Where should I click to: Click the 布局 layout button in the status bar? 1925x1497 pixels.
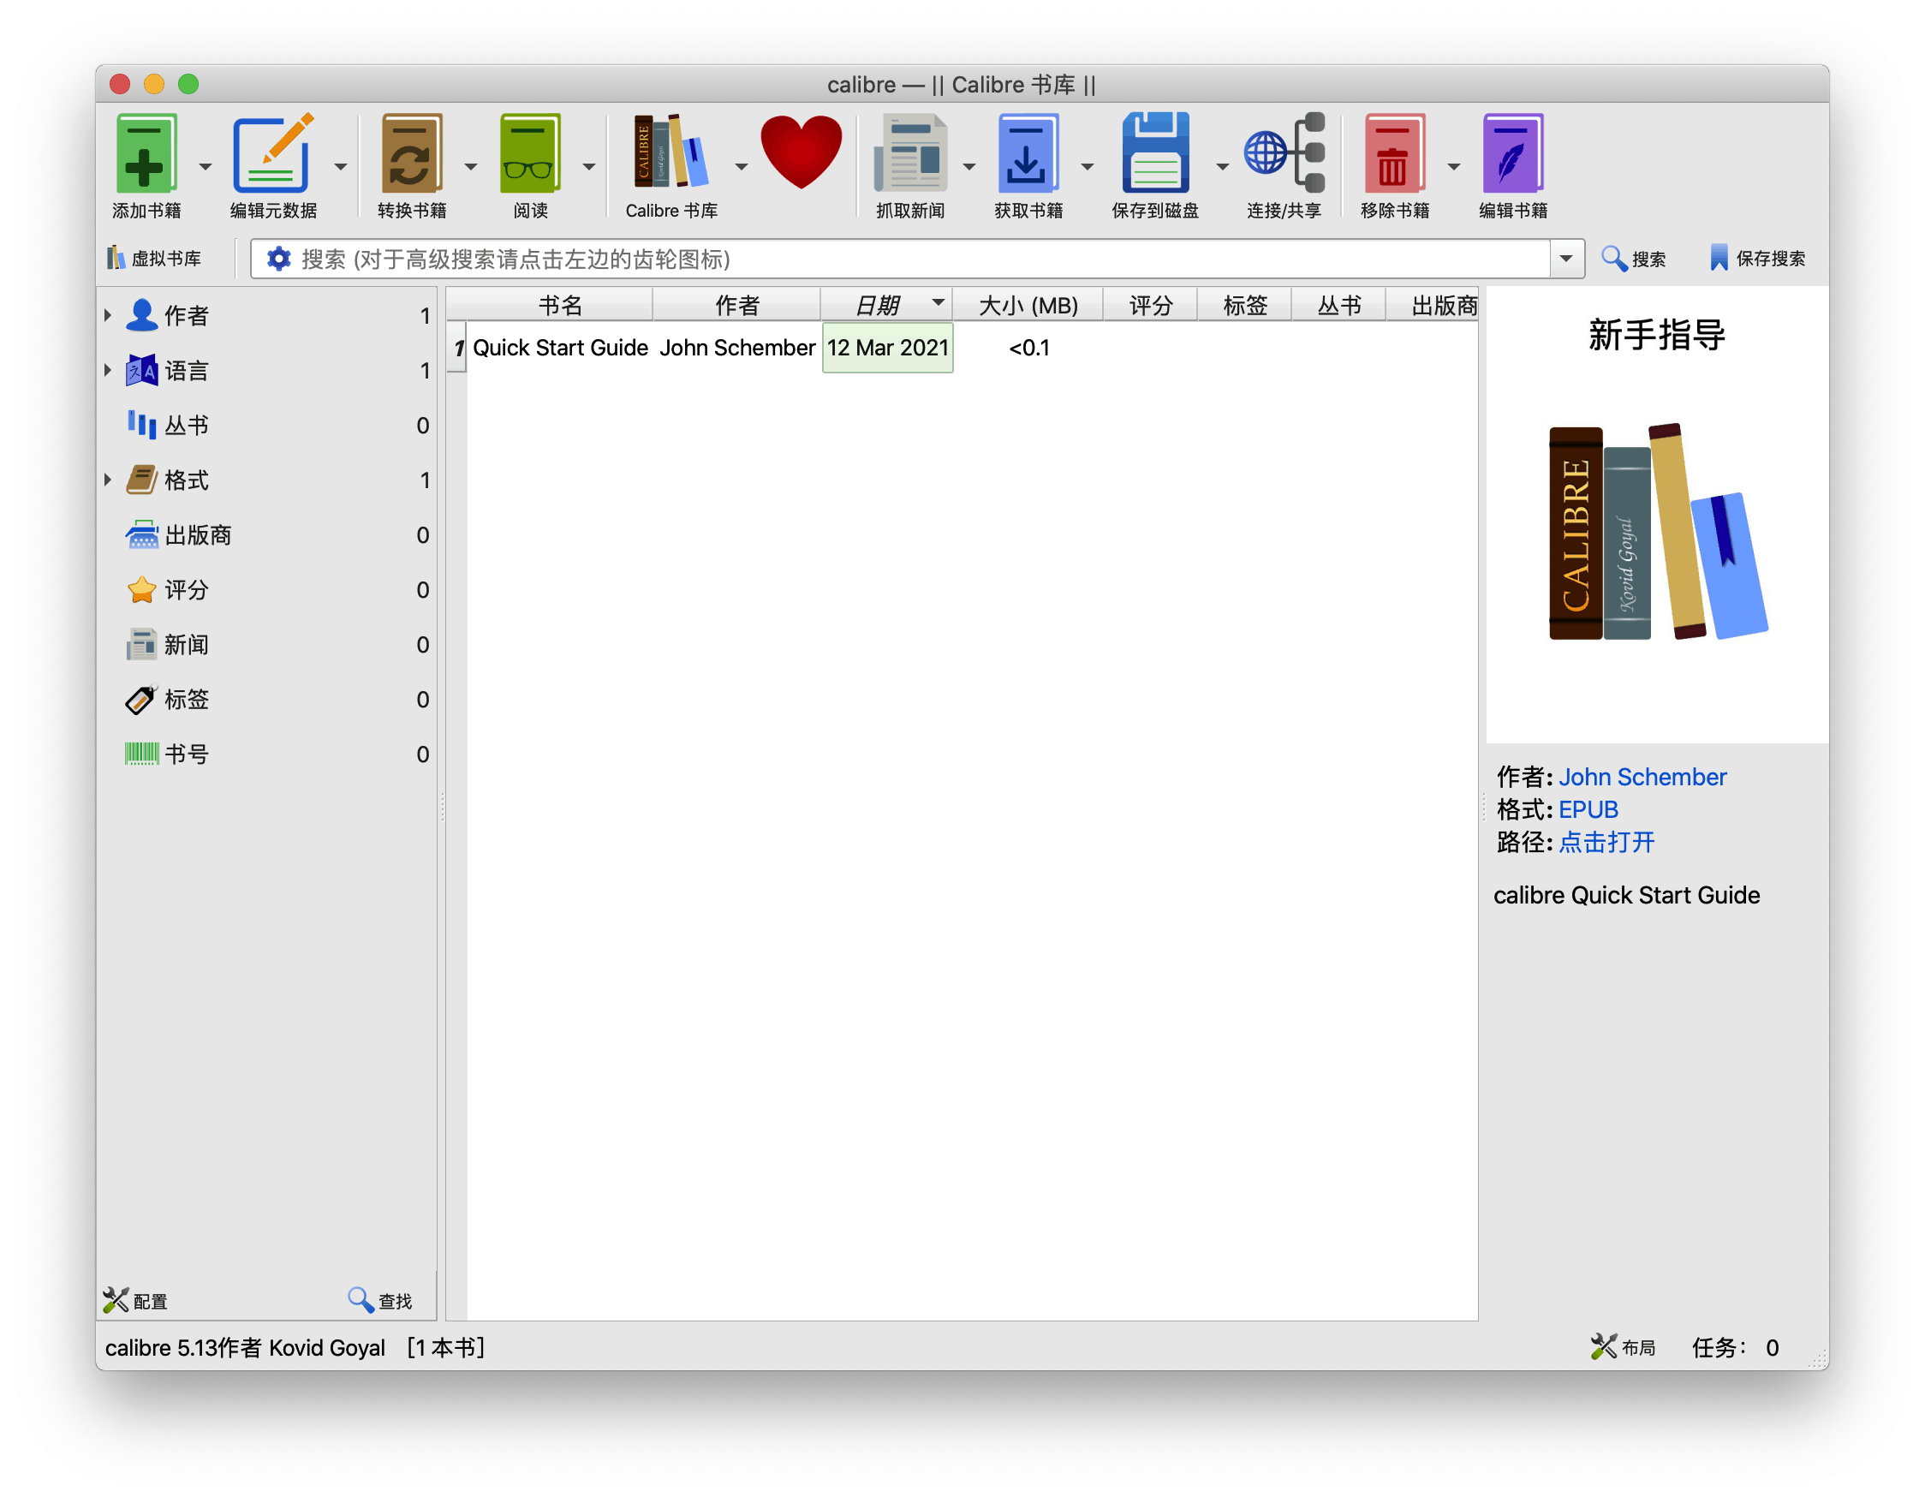point(1624,1347)
